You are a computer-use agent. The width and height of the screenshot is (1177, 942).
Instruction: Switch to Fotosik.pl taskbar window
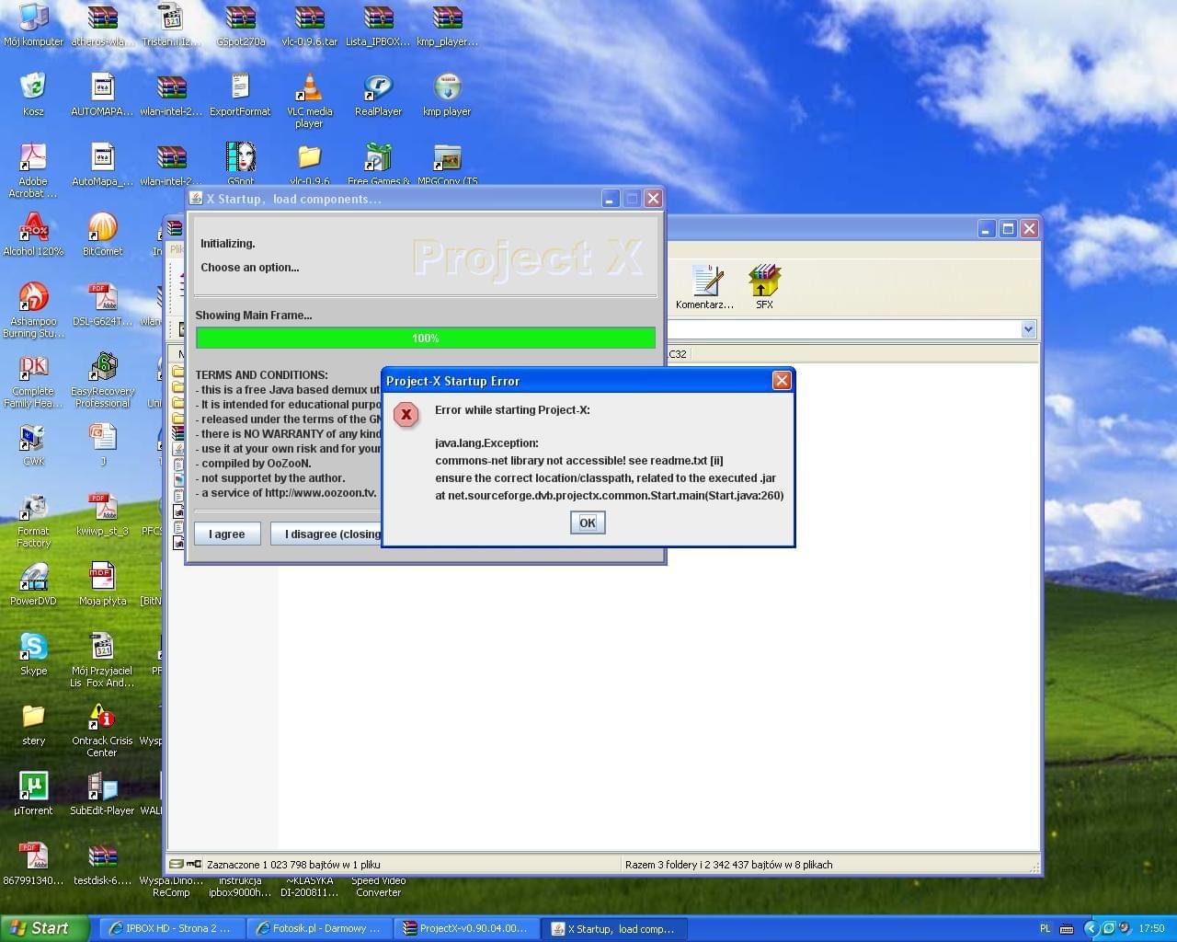coord(319,928)
